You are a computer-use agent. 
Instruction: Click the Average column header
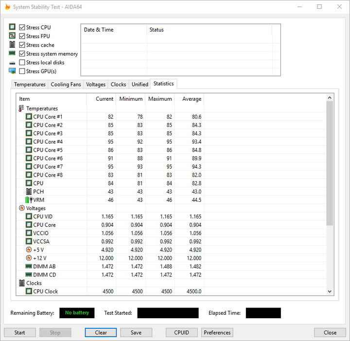(x=189, y=99)
